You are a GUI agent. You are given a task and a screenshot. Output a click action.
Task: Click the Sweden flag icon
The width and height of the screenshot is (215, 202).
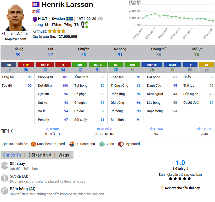(69, 19)
